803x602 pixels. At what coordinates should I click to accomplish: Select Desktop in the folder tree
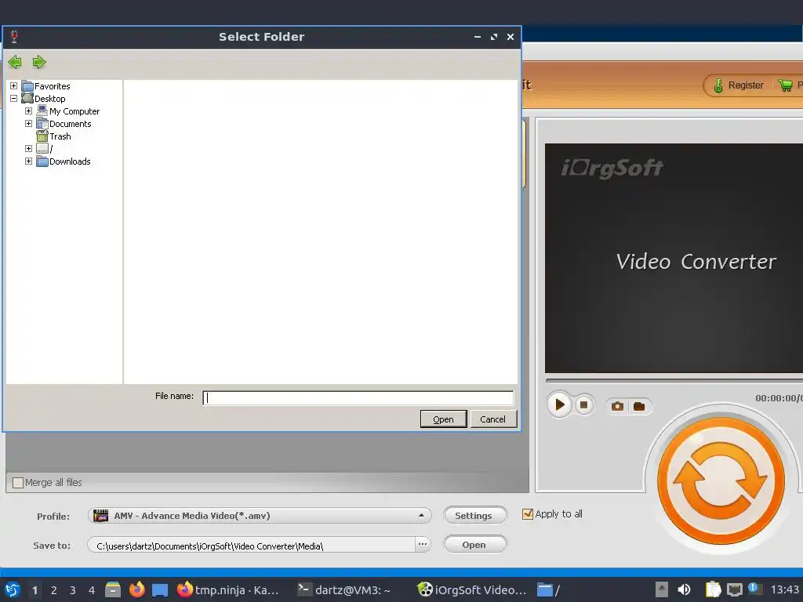click(49, 99)
